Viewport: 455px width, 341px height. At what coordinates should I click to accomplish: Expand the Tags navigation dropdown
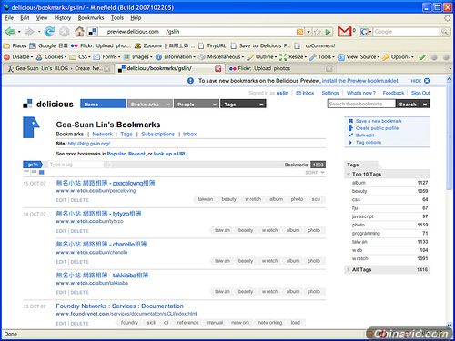coord(261,105)
